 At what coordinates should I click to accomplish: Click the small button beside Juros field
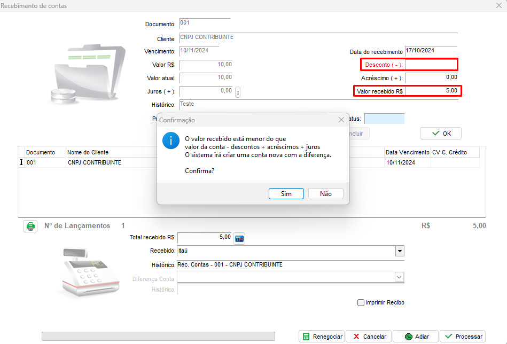(x=238, y=92)
